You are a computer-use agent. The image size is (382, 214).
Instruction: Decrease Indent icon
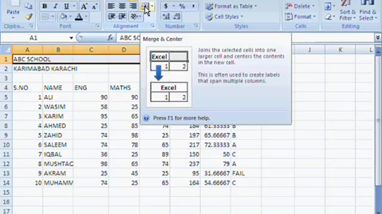point(111,17)
